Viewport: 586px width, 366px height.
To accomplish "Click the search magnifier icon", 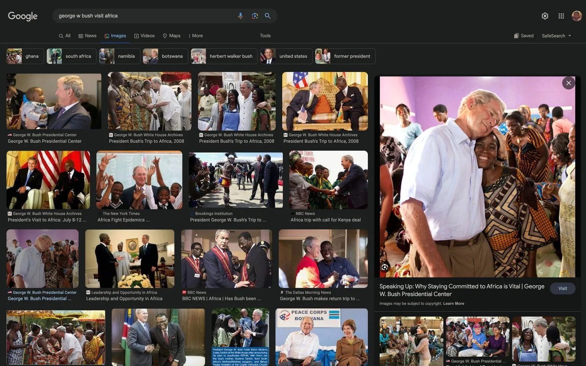I will (x=267, y=16).
